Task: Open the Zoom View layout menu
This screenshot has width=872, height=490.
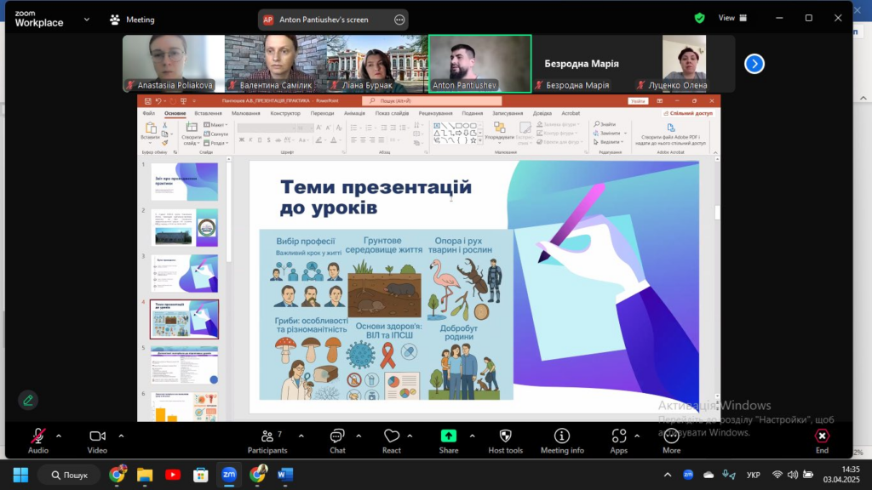Action: click(x=732, y=18)
